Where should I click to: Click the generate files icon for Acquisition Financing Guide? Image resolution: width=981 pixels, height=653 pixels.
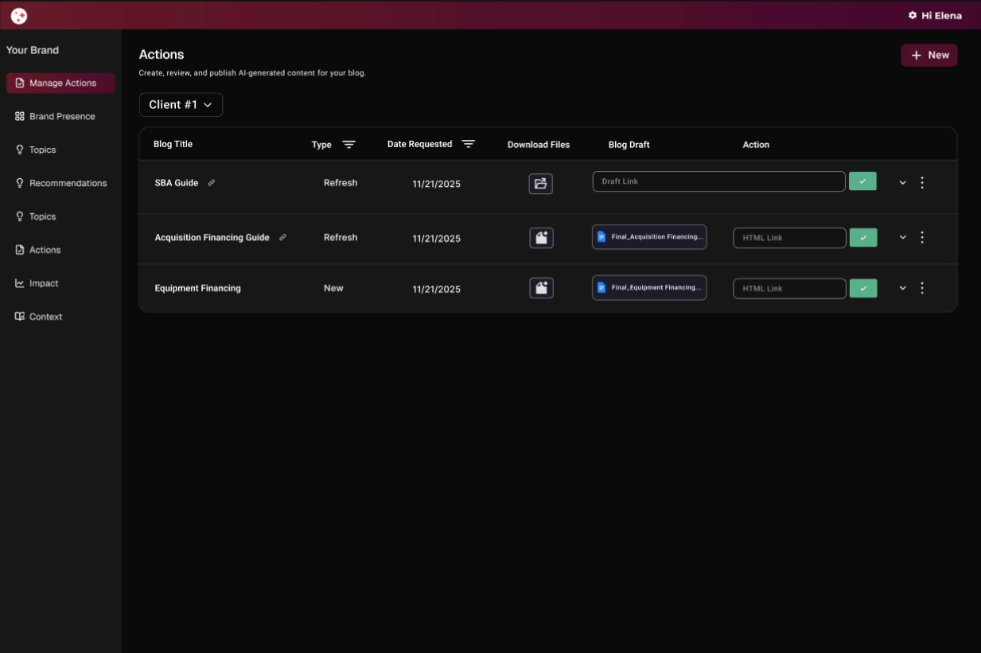pyautogui.click(x=541, y=238)
